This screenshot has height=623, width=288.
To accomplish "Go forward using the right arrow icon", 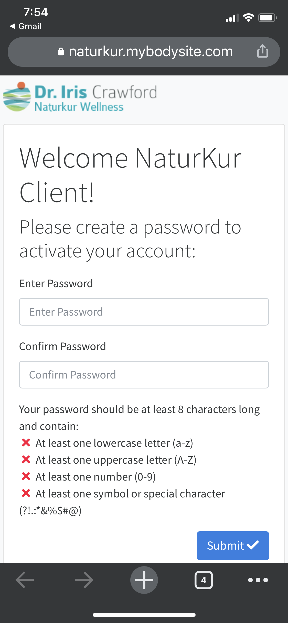I will coord(84,580).
